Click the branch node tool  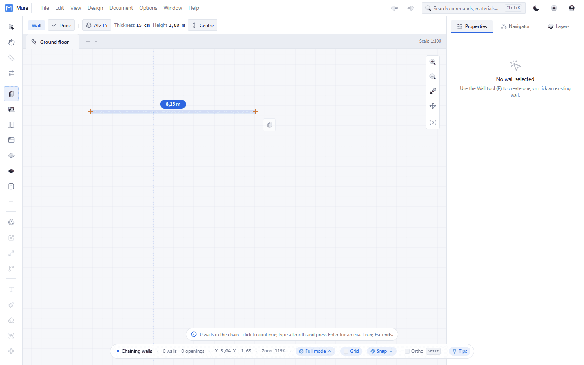pyautogui.click(x=11, y=268)
